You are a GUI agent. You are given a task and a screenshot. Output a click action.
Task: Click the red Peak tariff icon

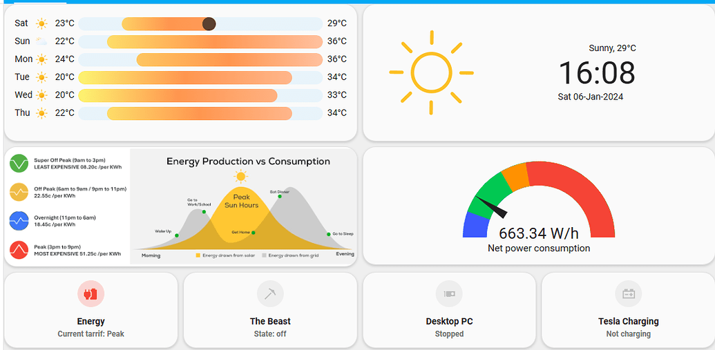(19, 250)
